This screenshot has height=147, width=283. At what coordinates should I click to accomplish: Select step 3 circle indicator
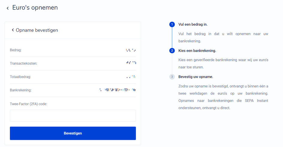[172, 77]
